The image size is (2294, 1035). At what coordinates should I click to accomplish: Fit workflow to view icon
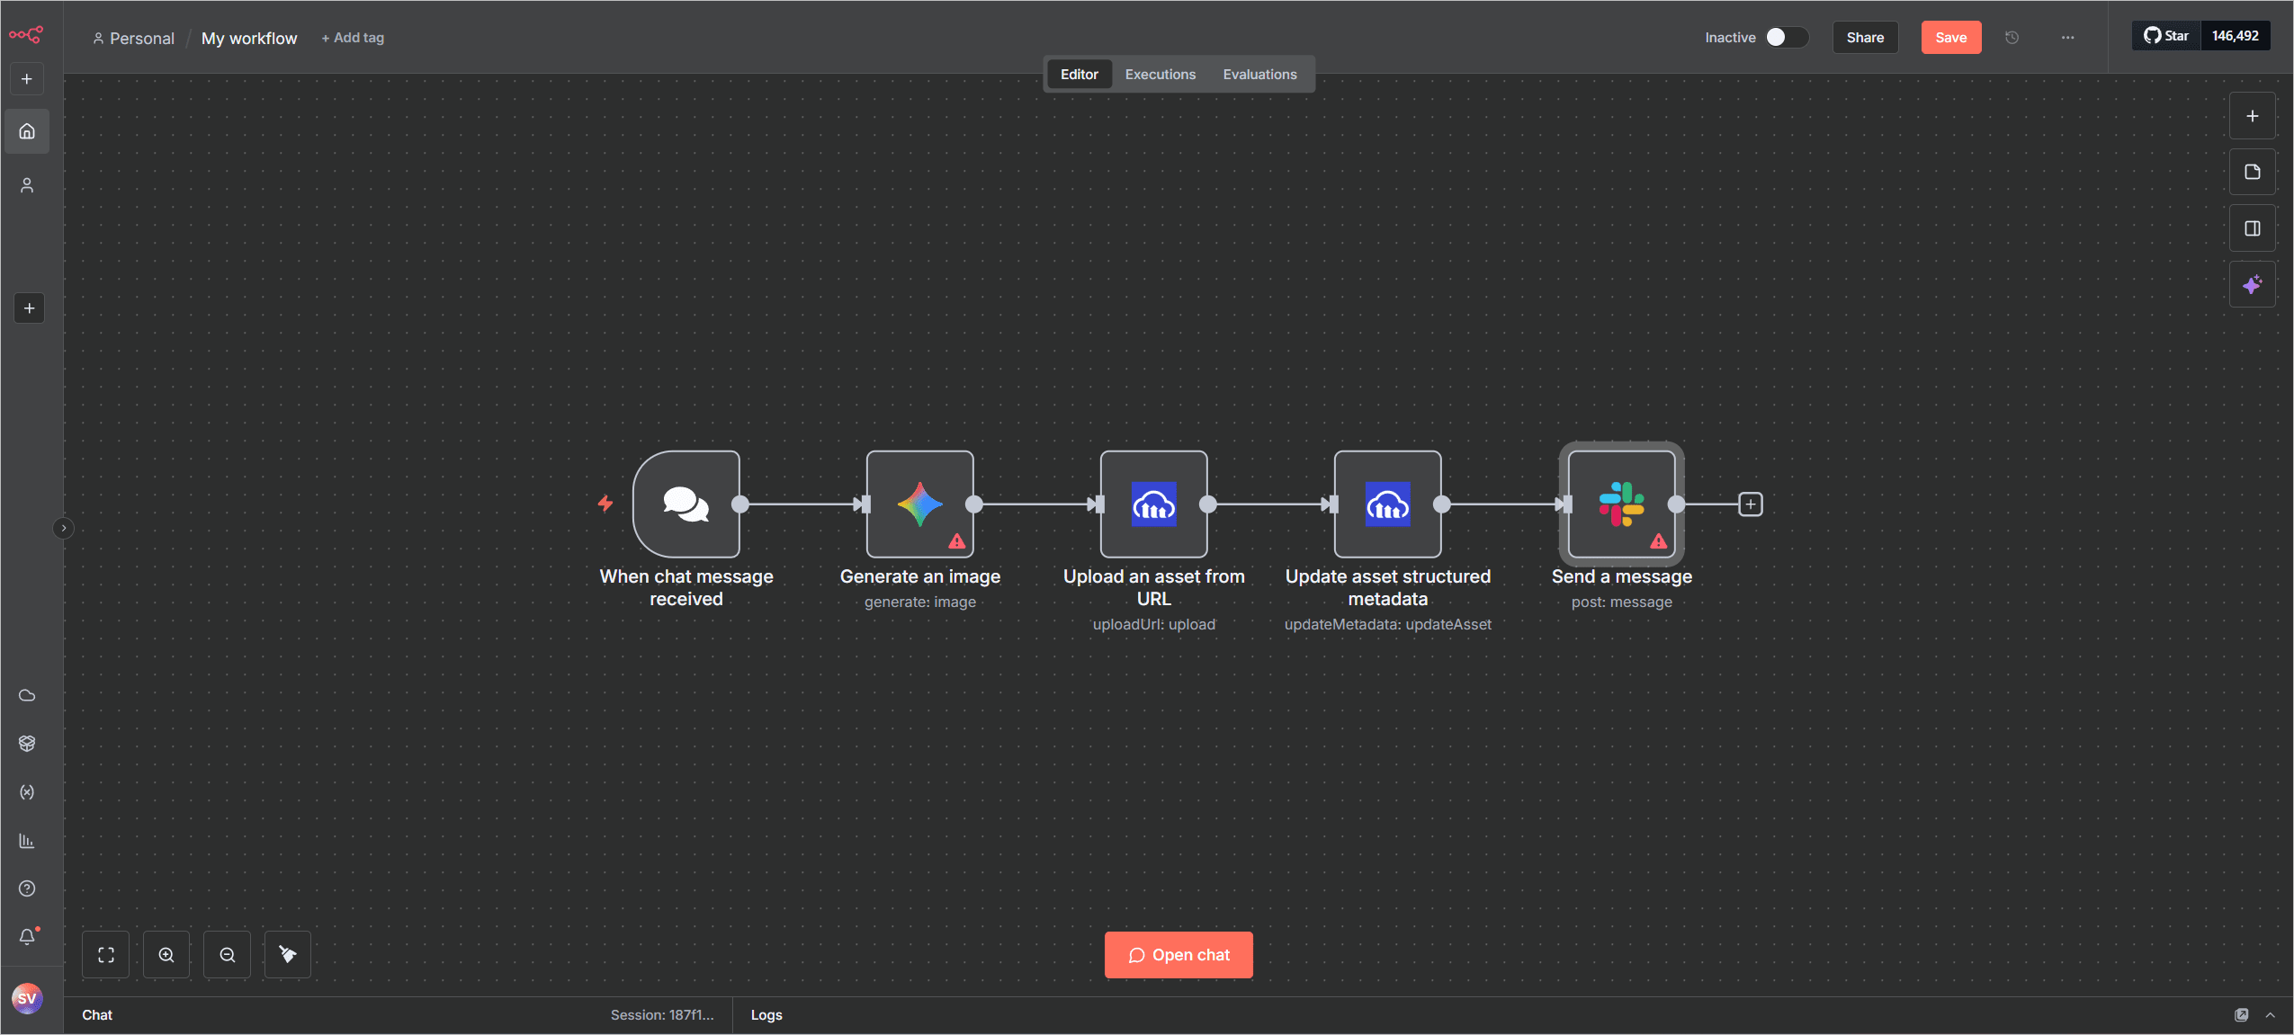pyautogui.click(x=106, y=954)
